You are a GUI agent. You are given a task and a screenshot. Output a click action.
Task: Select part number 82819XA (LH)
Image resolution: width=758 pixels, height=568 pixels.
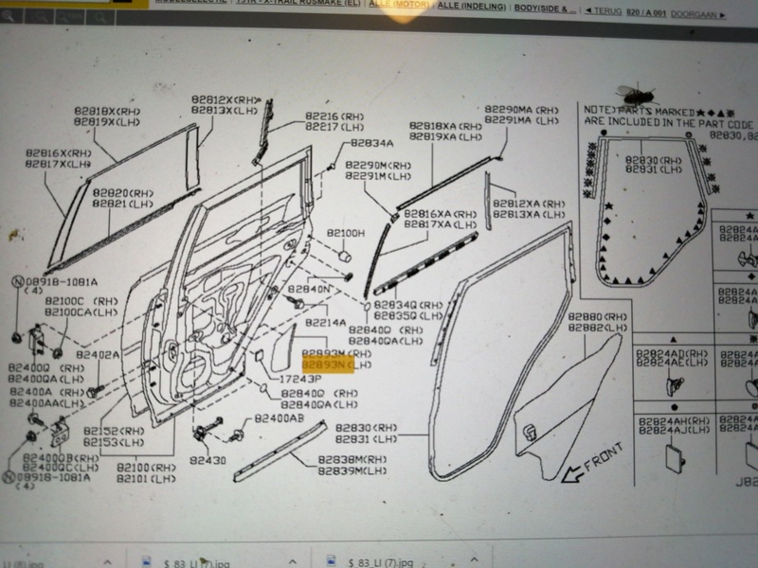pos(445,137)
